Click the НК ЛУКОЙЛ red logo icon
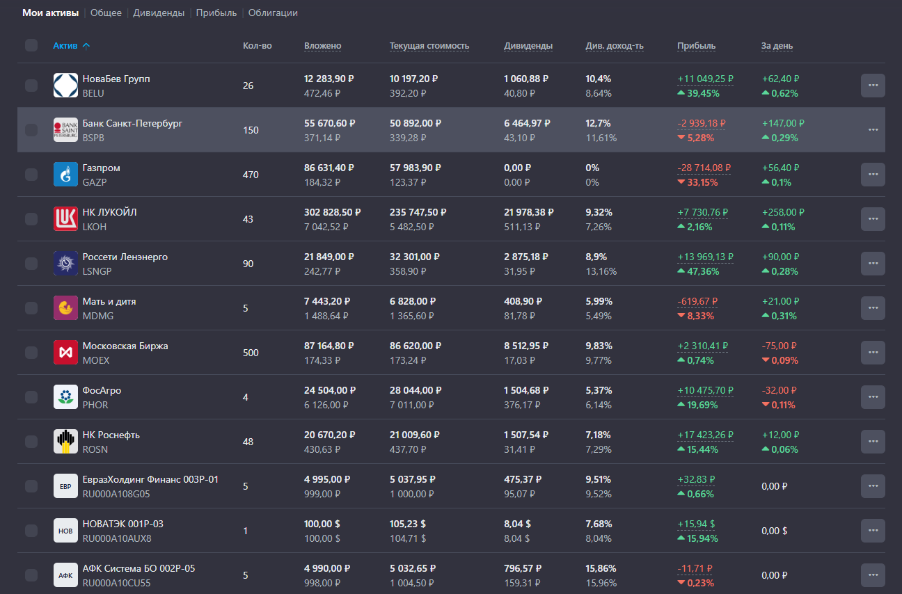The image size is (902, 594). (x=65, y=219)
